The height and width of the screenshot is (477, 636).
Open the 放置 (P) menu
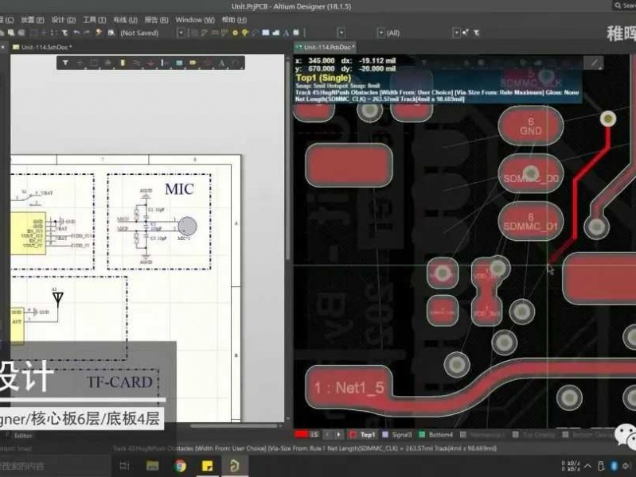tap(33, 20)
